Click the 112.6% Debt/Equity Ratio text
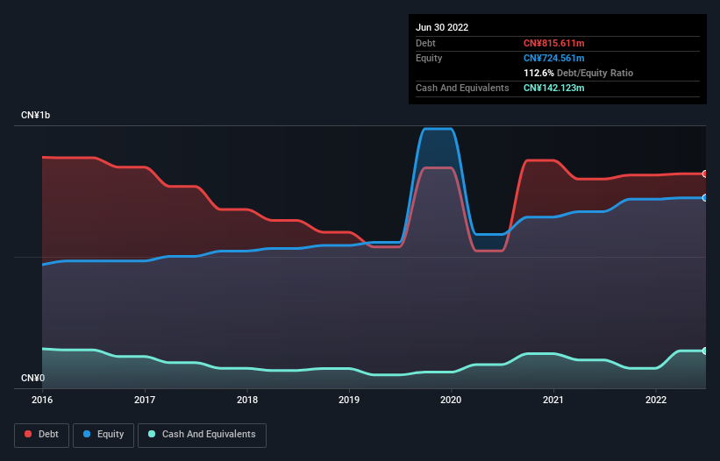 point(578,73)
